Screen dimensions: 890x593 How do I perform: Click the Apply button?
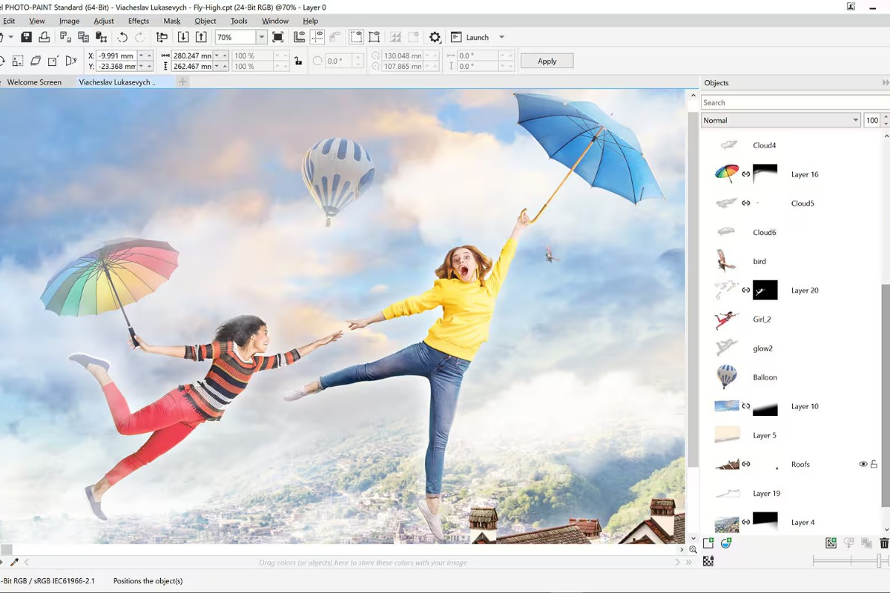[547, 61]
